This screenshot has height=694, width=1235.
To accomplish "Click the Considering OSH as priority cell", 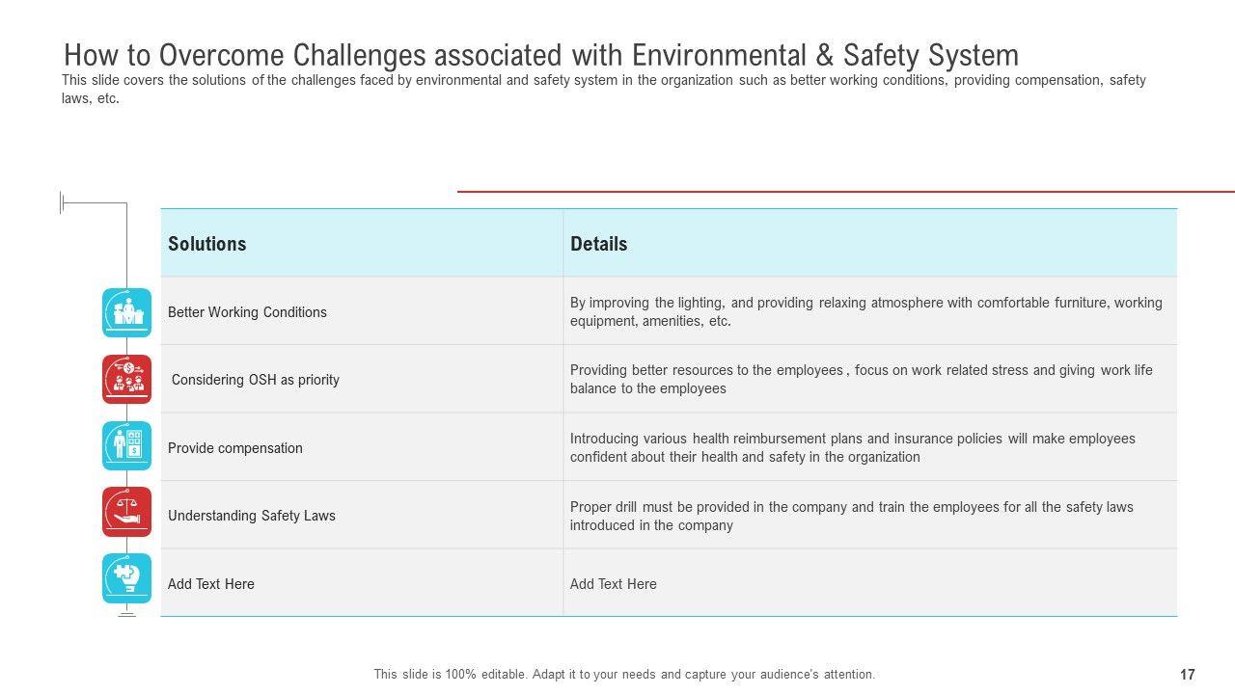I will (x=256, y=380).
